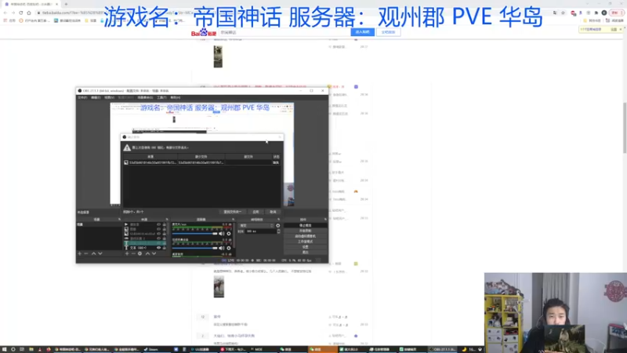Open the View menu in OBS

point(109,97)
